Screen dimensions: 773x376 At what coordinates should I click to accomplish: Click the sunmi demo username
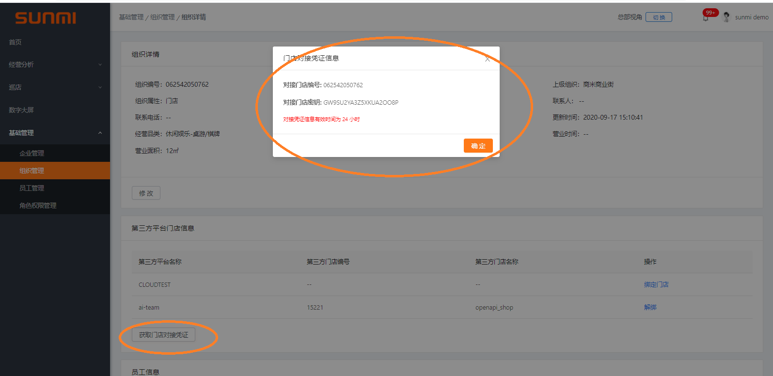click(x=752, y=17)
